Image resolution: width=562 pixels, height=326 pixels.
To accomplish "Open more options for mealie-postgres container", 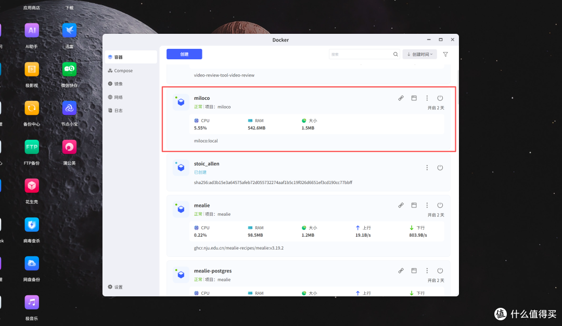I will [x=427, y=271].
